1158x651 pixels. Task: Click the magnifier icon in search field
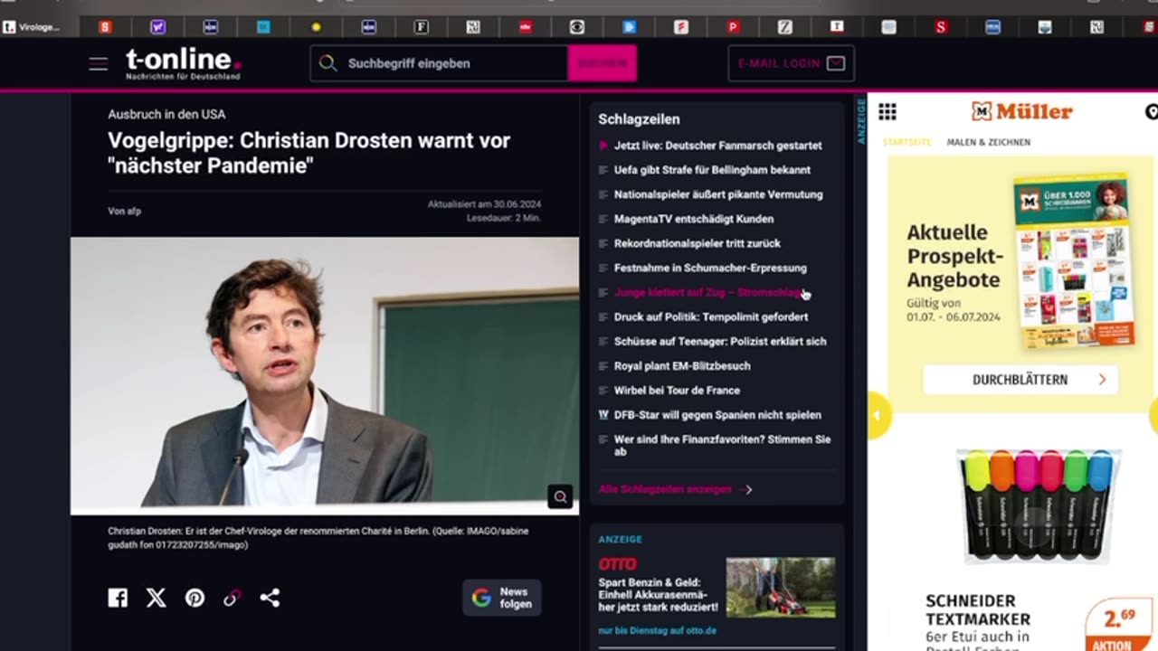pos(328,63)
